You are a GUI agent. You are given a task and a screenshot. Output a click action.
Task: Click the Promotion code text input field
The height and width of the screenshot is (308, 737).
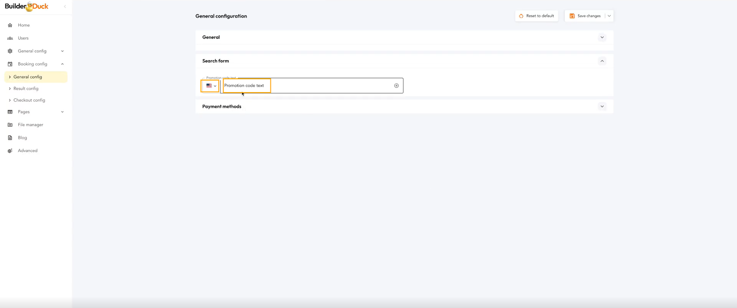point(313,86)
